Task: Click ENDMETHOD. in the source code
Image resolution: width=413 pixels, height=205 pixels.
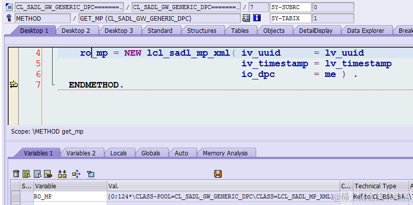Action: click(x=96, y=85)
